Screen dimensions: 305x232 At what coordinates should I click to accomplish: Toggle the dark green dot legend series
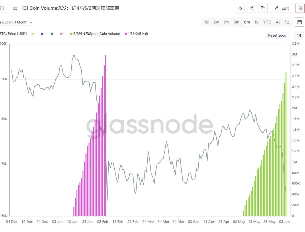(x=53, y=34)
